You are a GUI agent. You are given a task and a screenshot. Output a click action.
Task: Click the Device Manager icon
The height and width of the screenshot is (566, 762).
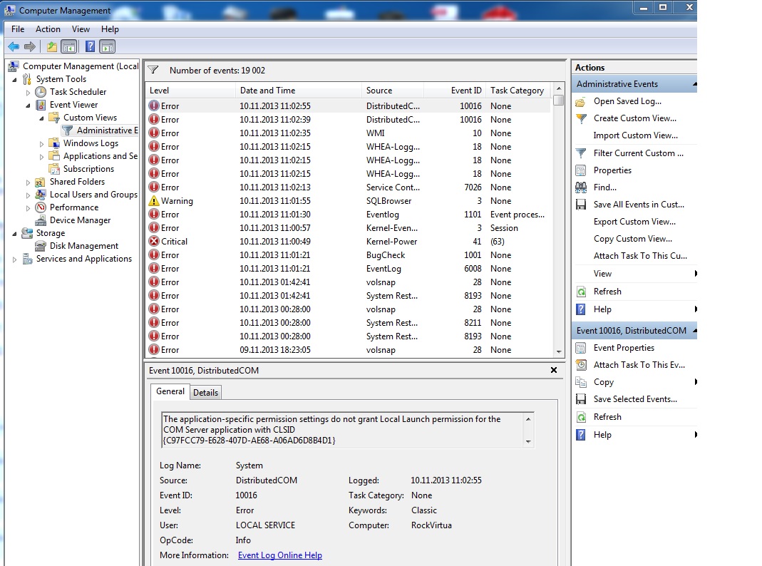[x=41, y=220]
